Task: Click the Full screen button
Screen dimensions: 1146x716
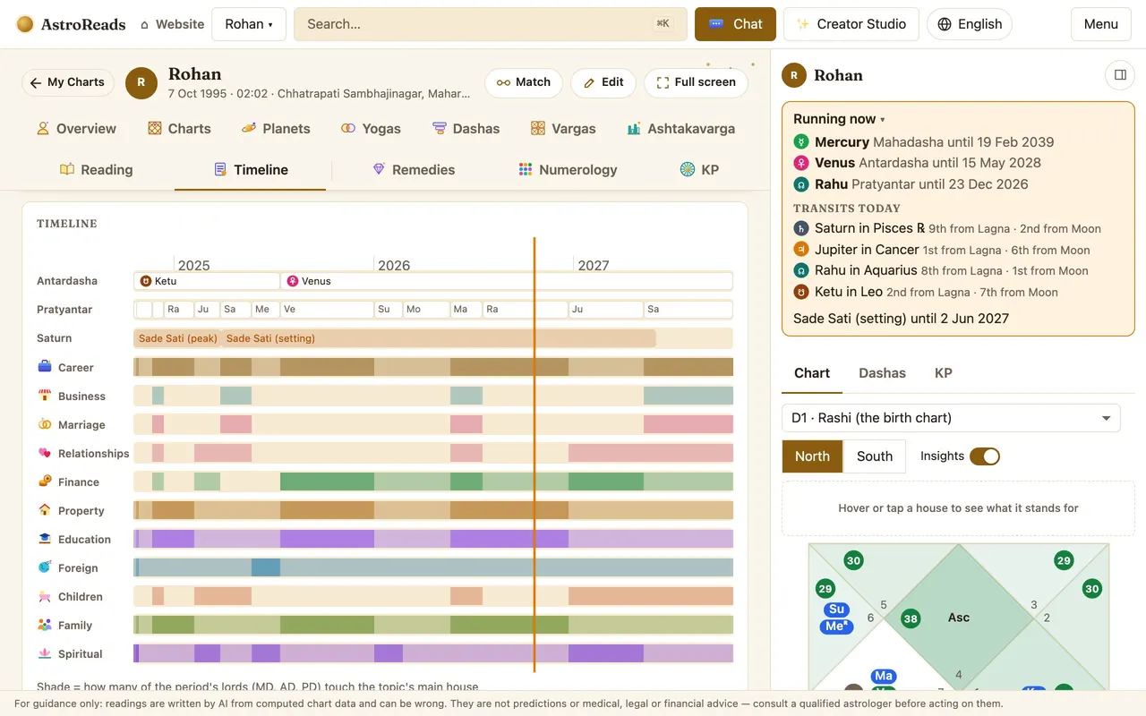Action: tap(697, 82)
